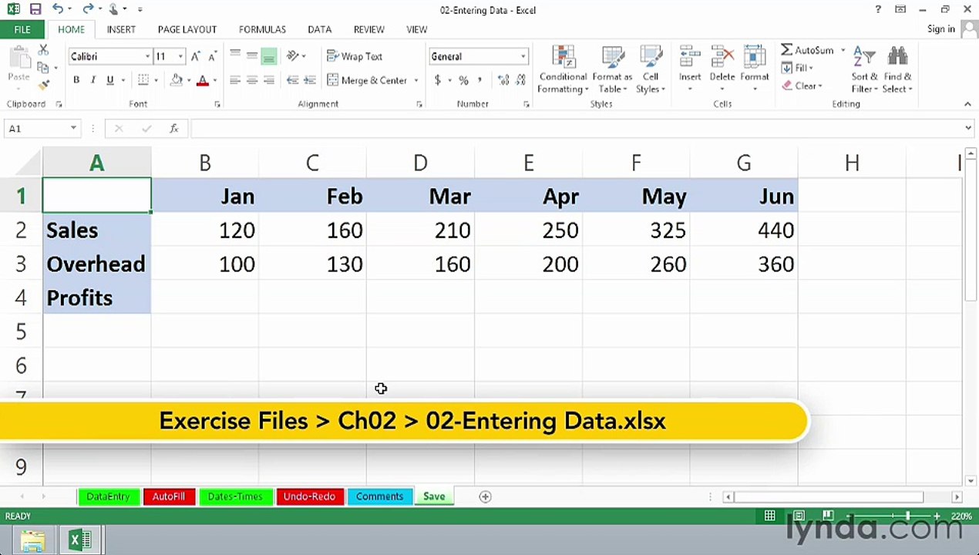Toggle Center alignment
The width and height of the screenshot is (979, 555).
tap(252, 80)
